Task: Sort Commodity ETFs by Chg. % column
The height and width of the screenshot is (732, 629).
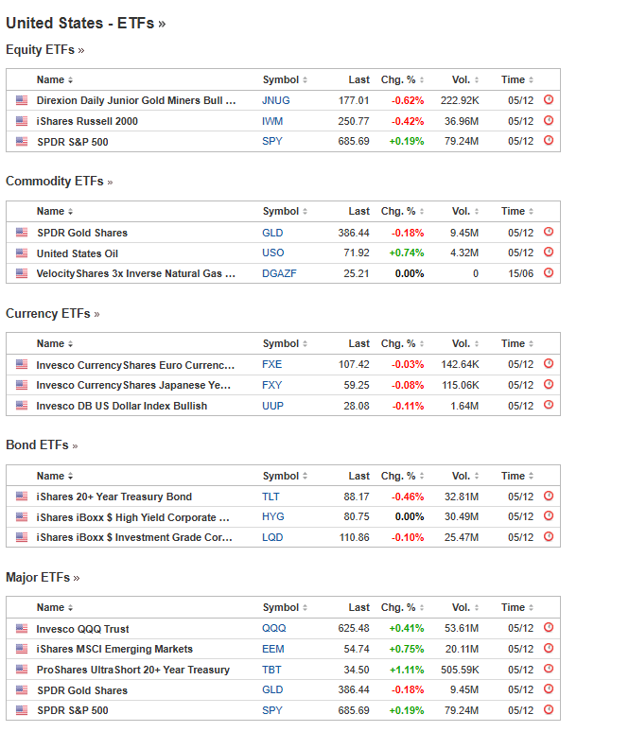Action: [x=401, y=212]
